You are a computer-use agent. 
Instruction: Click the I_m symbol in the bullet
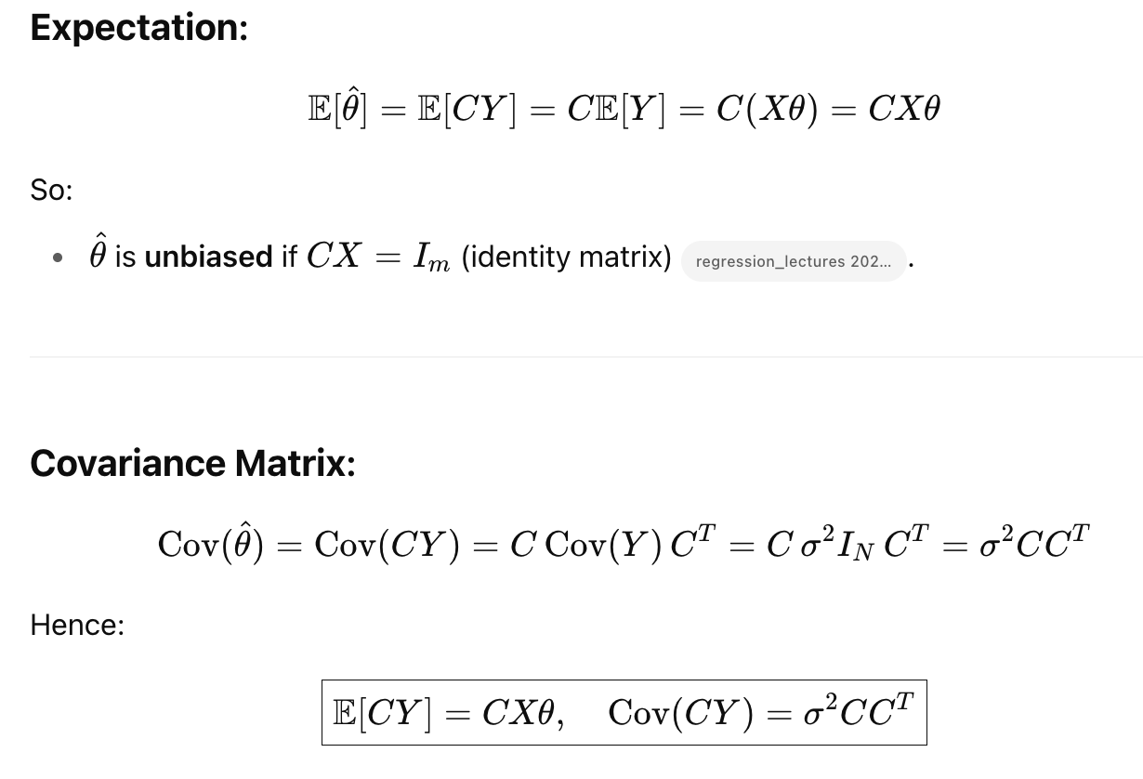click(x=431, y=258)
